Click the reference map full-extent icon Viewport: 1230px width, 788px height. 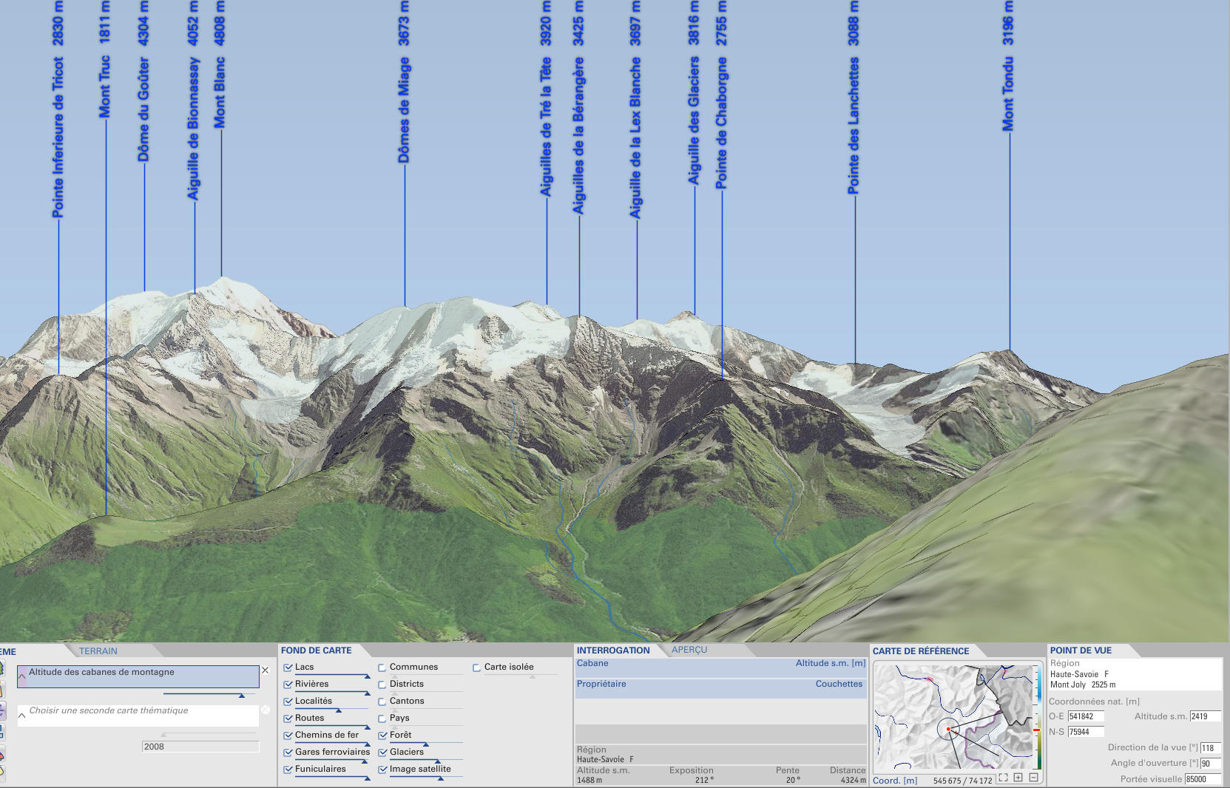1003,777
